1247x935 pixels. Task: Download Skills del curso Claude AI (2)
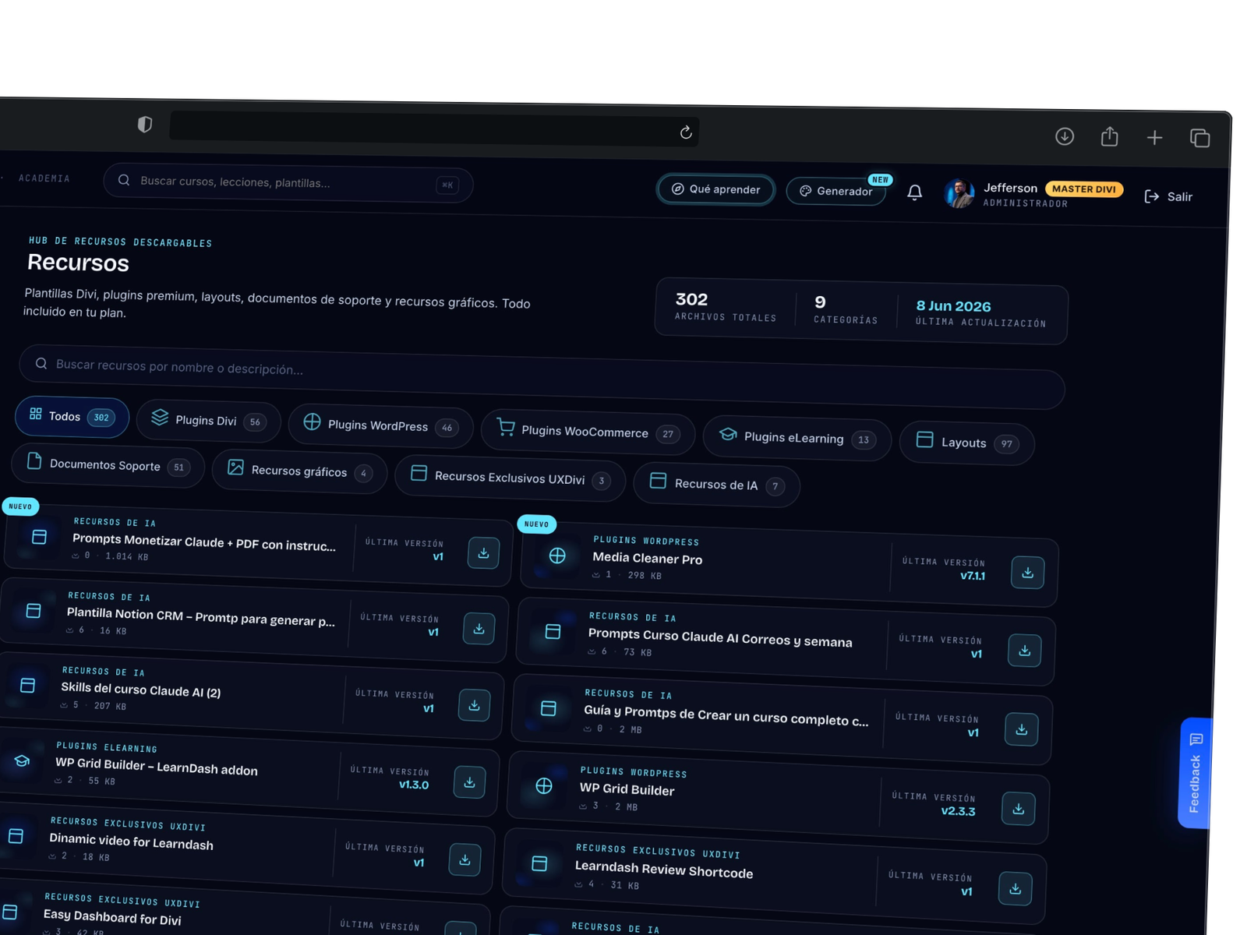pyautogui.click(x=475, y=705)
